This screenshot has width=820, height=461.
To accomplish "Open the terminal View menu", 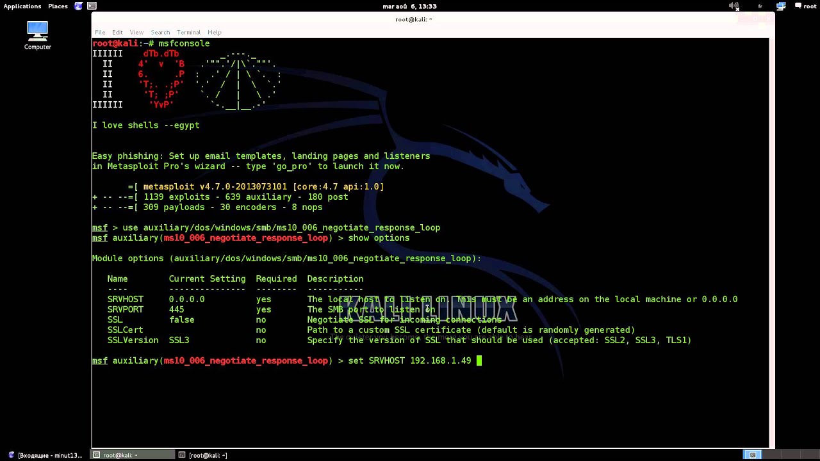I will 136,32.
